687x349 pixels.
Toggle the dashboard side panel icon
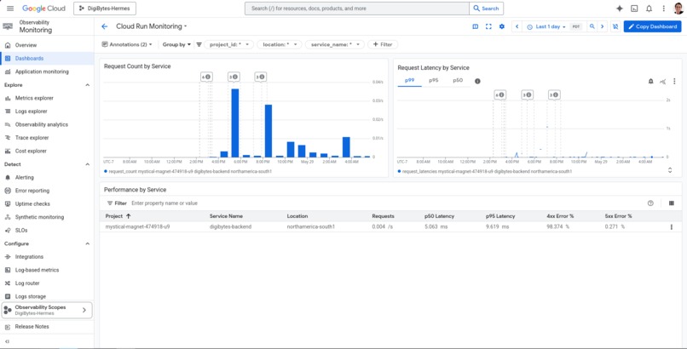(476, 26)
